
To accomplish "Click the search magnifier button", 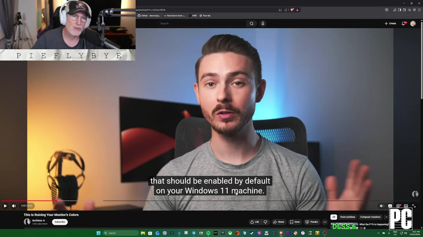I will 251,23.
